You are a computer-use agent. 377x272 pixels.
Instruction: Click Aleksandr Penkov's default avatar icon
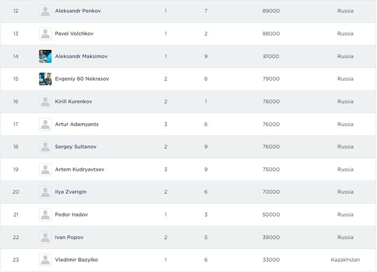tap(45, 11)
